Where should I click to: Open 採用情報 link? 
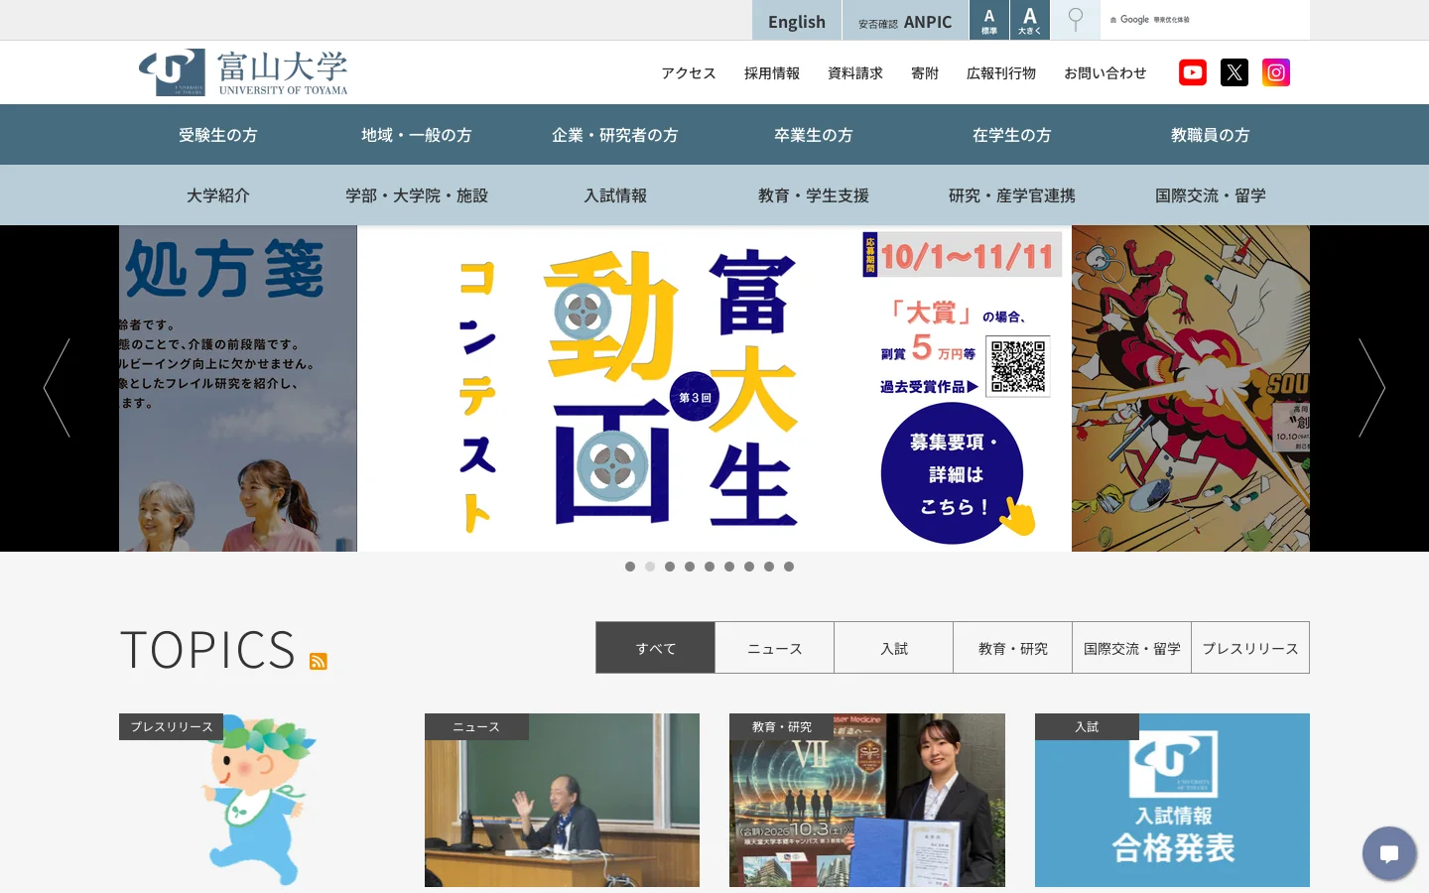pos(772,73)
